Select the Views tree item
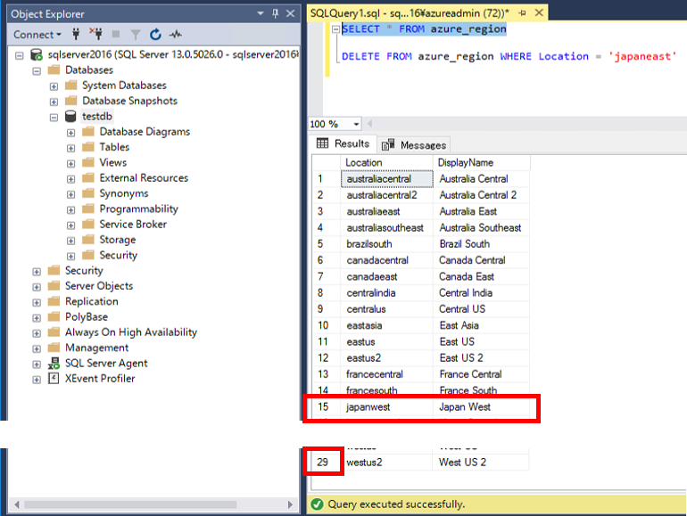This screenshot has width=687, height=516. (113, 162)
